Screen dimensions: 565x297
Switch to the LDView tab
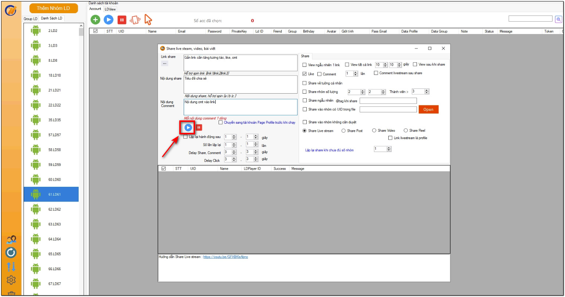[110, 9]
